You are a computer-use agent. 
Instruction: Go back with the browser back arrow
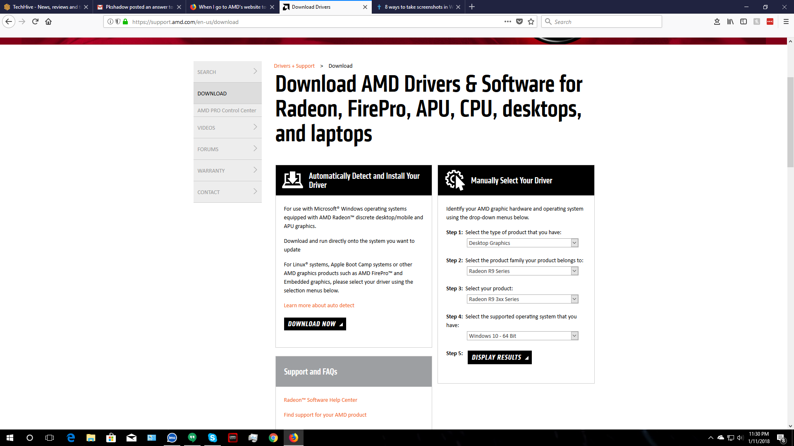tap(9, 21)
